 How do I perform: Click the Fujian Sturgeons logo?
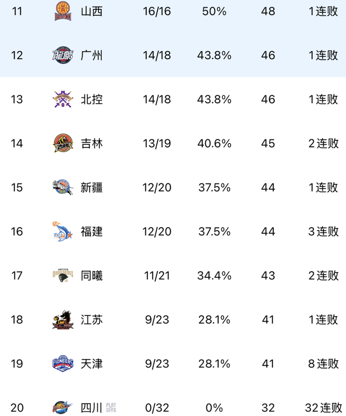click(63, 231)
